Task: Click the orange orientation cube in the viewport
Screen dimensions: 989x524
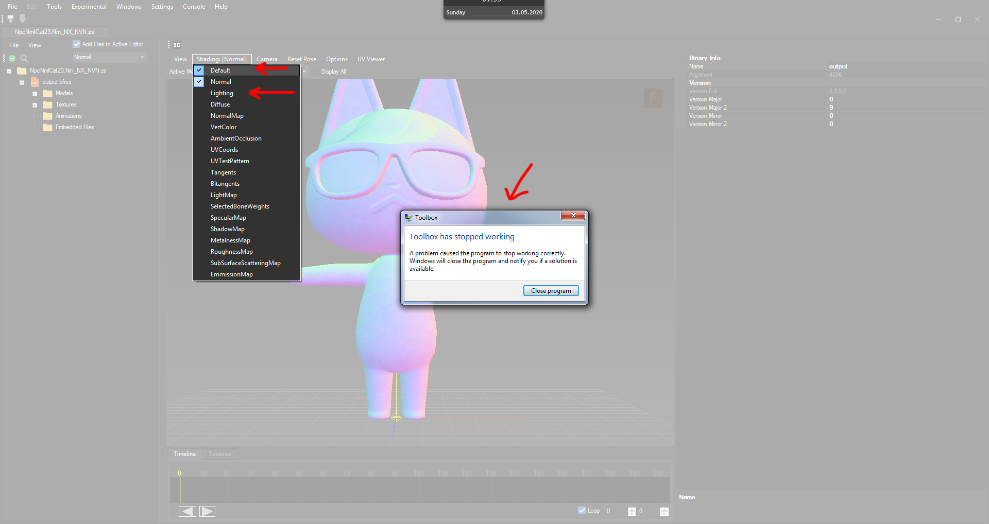Action: [x=653, y=98]
